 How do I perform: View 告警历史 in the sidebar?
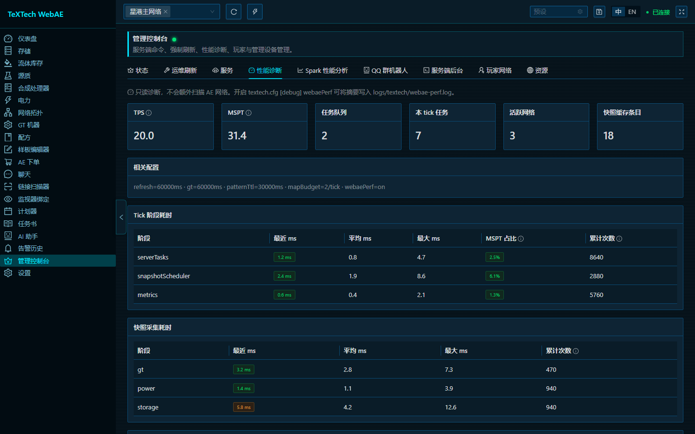58,248
